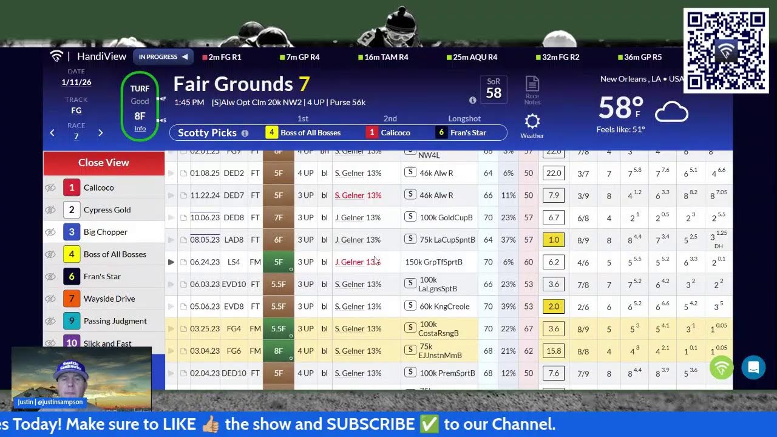This screenshot has height=437, width=777.
Task: Click the S badge beside 100k GoldCupB
Action: click(x=410, y=217)
